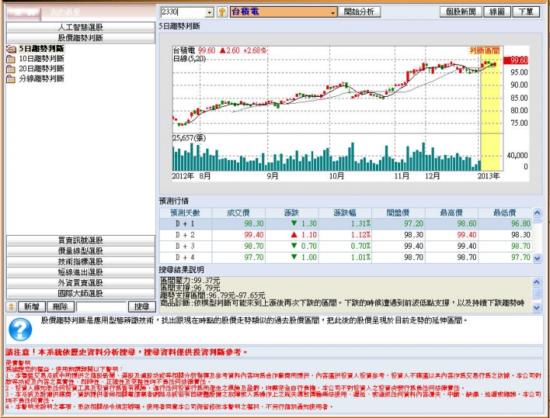Click the 下單 order button

pyautogui.click(x=526, y=12)
